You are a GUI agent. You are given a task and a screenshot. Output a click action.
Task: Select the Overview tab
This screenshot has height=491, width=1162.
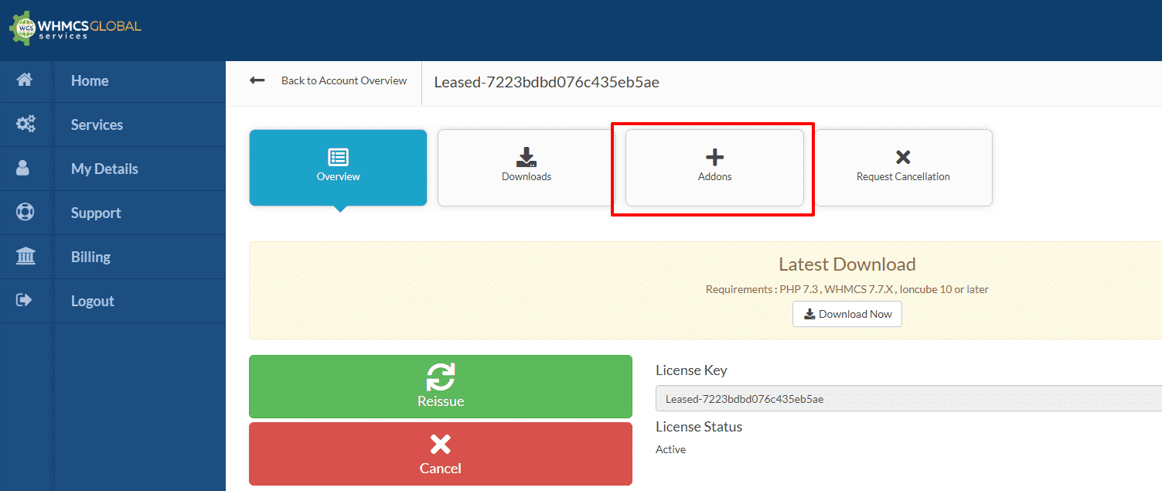(338, 167)
